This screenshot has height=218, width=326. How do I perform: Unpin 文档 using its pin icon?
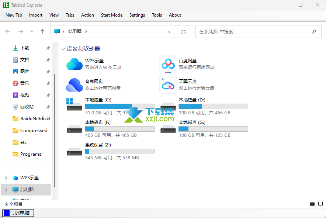48,60
